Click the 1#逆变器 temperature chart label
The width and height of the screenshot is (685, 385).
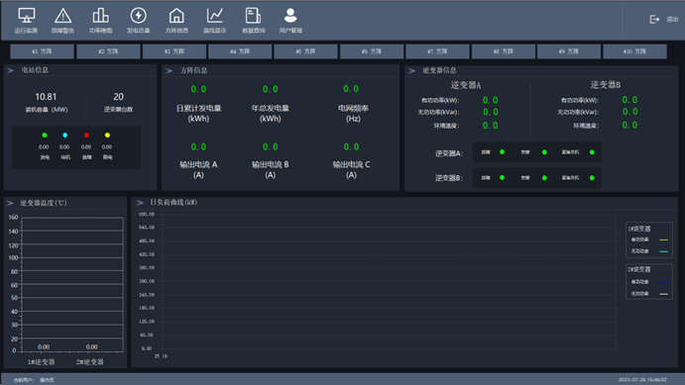pos(41,362)
